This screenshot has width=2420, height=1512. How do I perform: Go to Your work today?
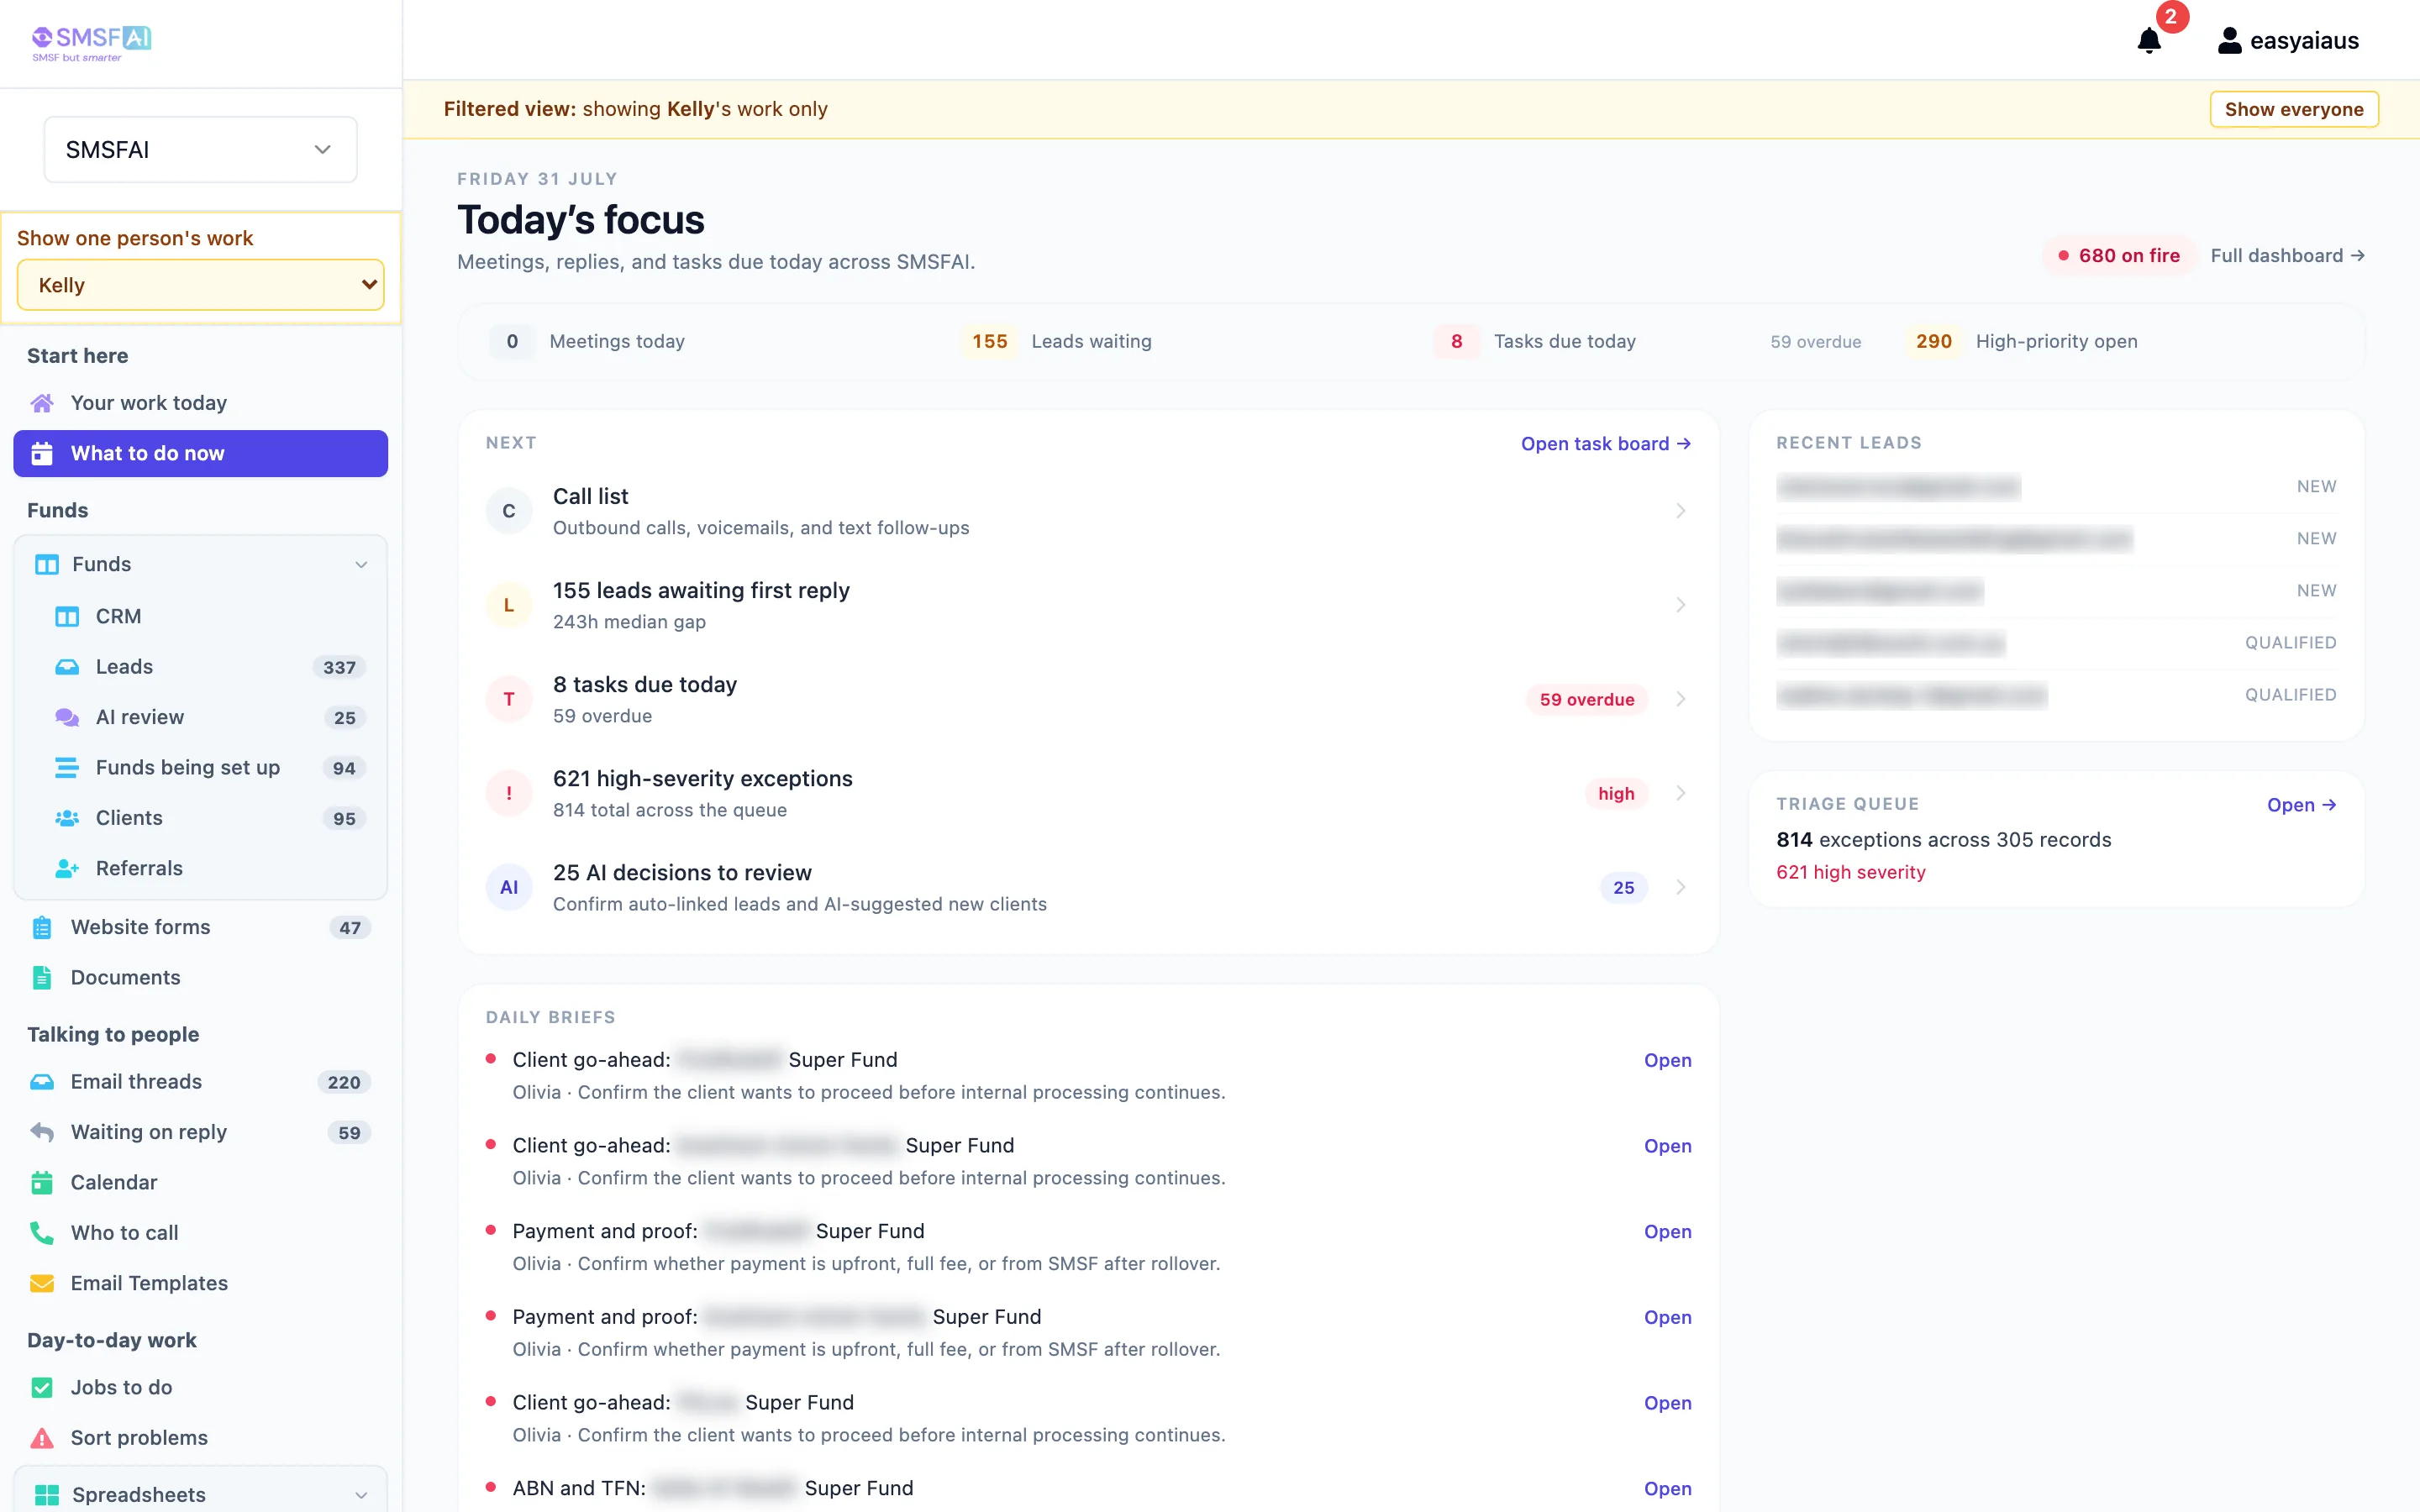tap(200, 403)
